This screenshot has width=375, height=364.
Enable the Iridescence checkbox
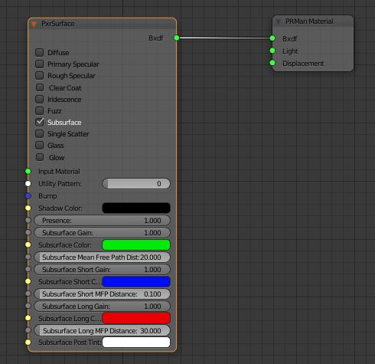pos(40,99)
